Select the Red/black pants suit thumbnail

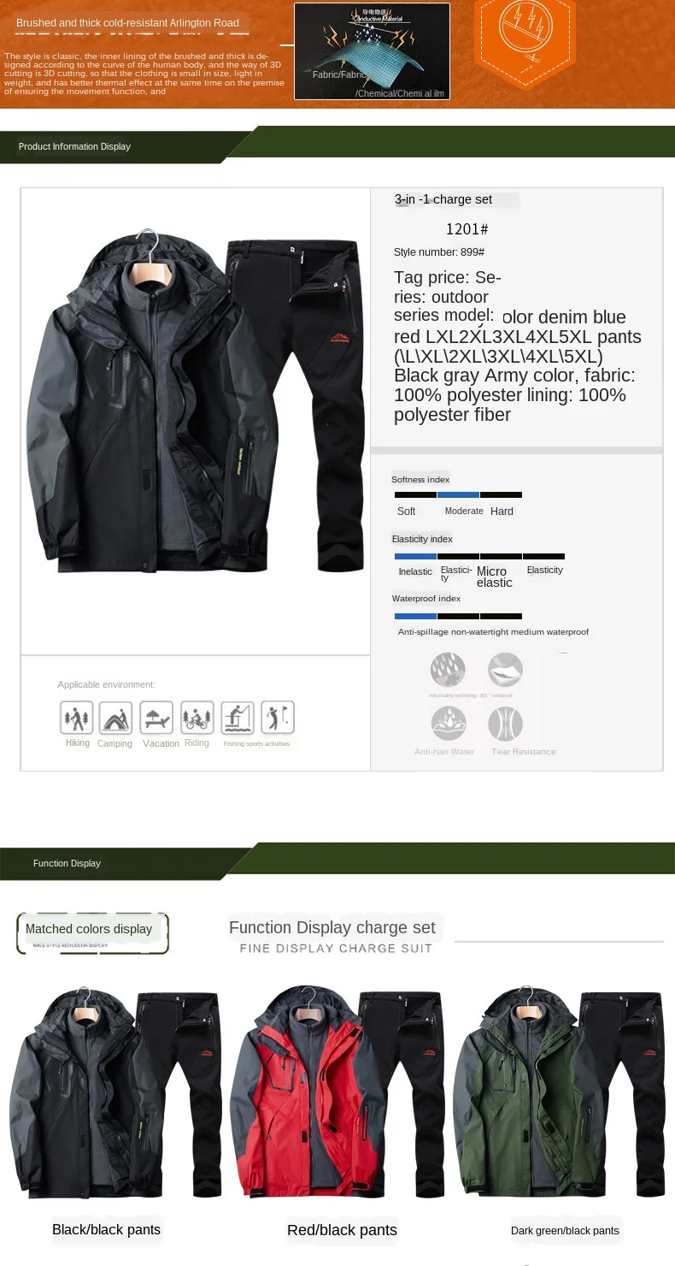click(337, 1092)
